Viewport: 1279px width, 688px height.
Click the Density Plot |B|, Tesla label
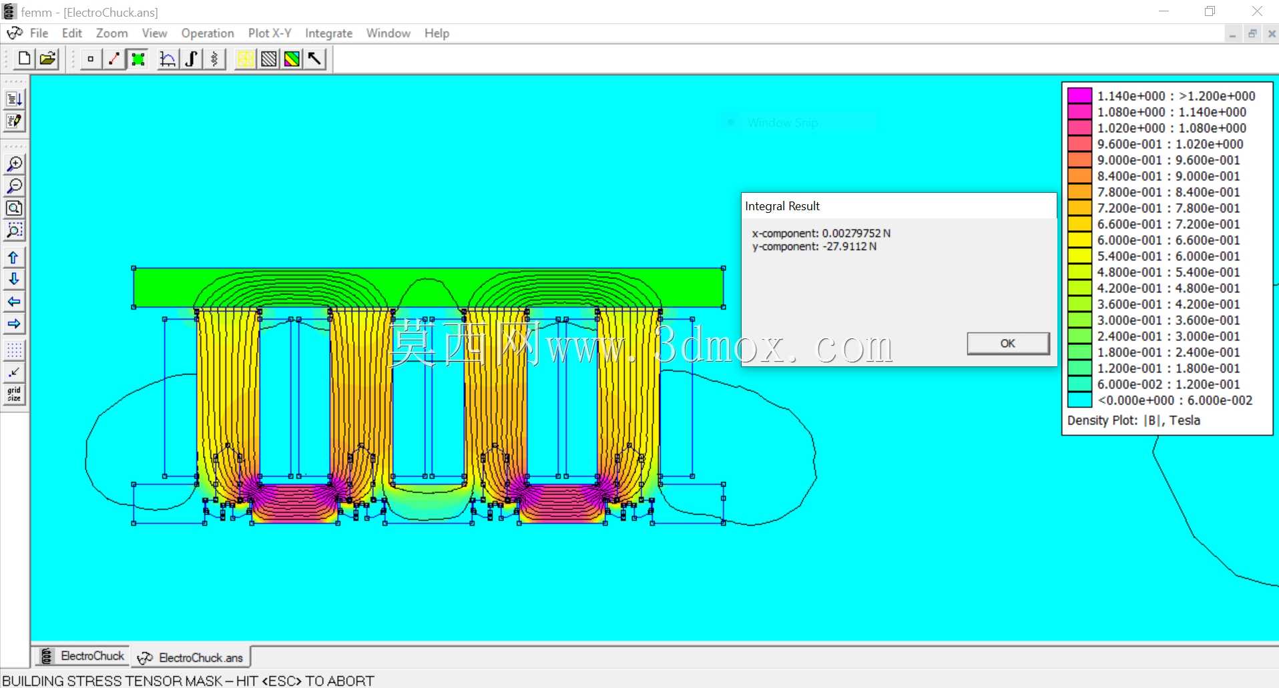tap(1133, 420)
